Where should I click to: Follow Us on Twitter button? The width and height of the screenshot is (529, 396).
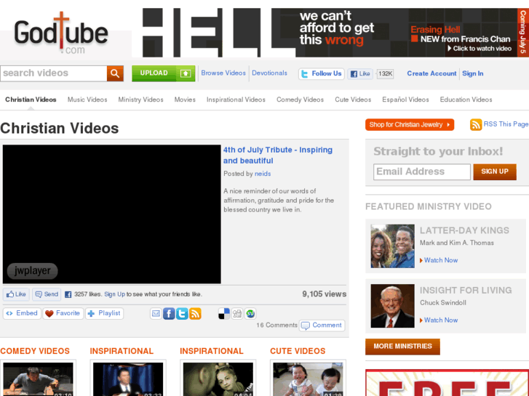pos(322,74)
